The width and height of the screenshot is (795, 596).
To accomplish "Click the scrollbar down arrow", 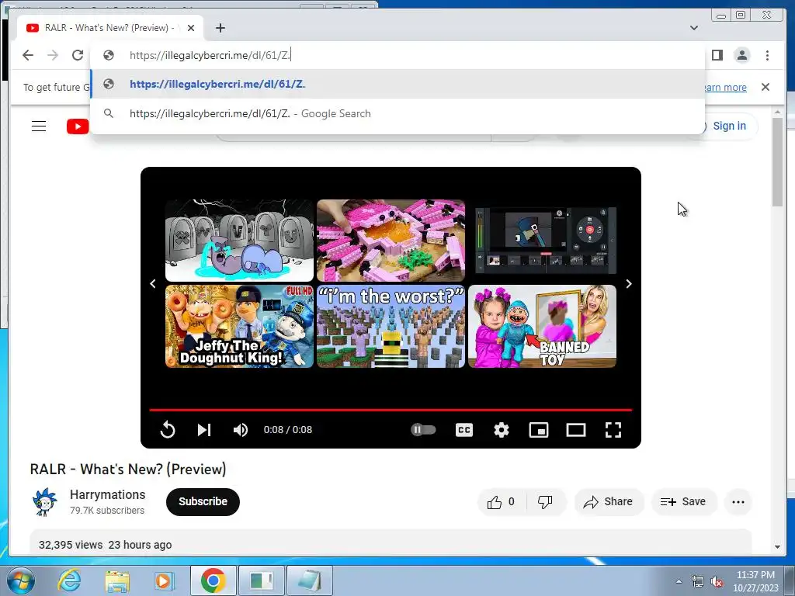I will (x=777, y=547).
